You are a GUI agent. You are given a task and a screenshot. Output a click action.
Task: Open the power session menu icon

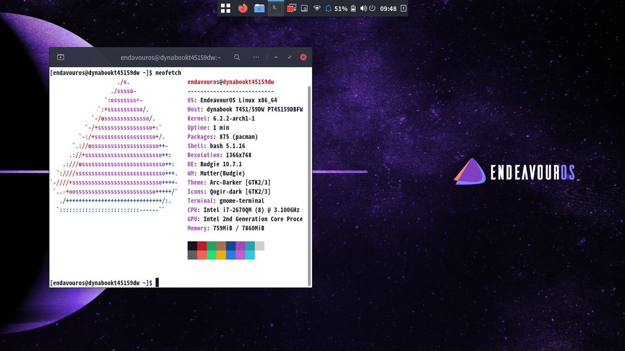[372, 9]
